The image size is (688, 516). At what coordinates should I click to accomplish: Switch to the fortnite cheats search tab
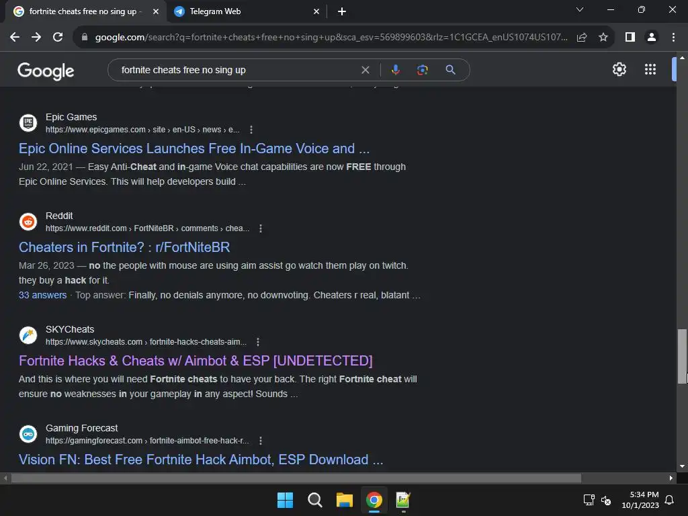tap(83, 11)
